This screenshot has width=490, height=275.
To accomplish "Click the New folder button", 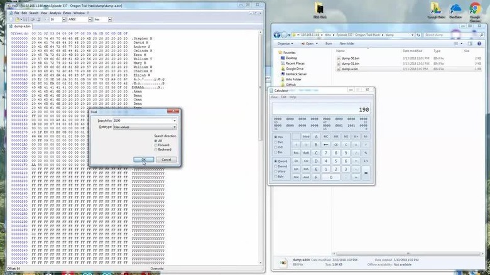I will (347, 43).
